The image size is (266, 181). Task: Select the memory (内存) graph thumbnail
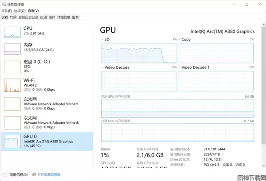[x=12, y=48]
